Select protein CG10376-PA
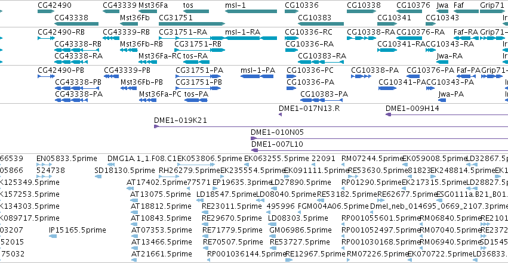Image resolution: width=508 pixels, height=263 pixels. (x=430, y=70)
